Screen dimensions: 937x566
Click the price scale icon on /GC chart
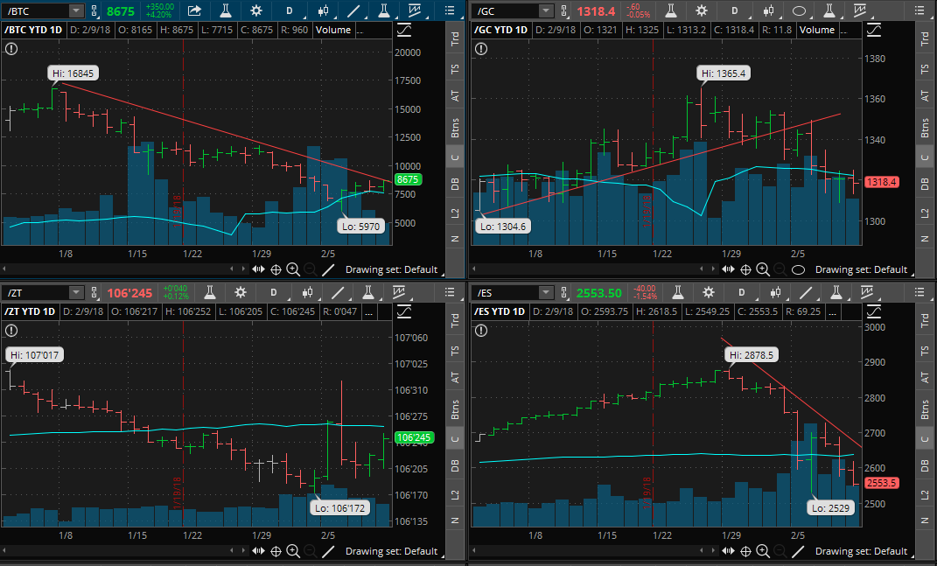click(874, 30)
